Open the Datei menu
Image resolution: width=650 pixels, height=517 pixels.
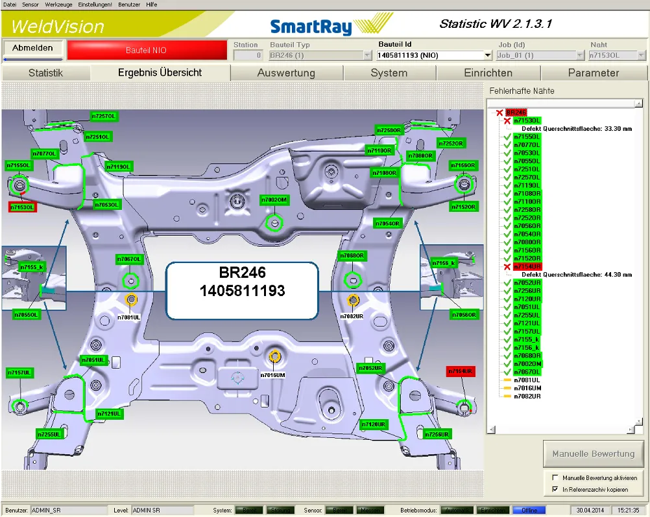click(x=10, y=5)
